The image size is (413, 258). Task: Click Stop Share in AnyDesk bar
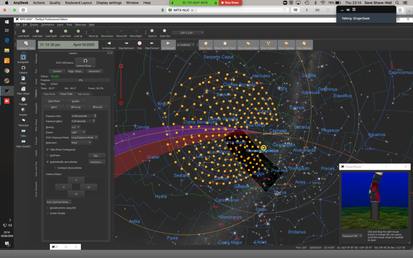pyautogui.click(x=230, y=3)
